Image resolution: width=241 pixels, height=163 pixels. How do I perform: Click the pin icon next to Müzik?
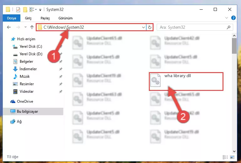[61, 77]
